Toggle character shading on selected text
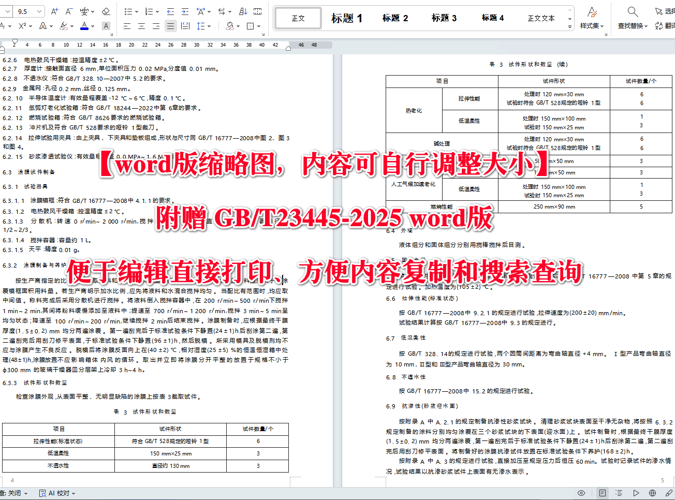The height and width of the screenshot is (500, 675). 106,26
